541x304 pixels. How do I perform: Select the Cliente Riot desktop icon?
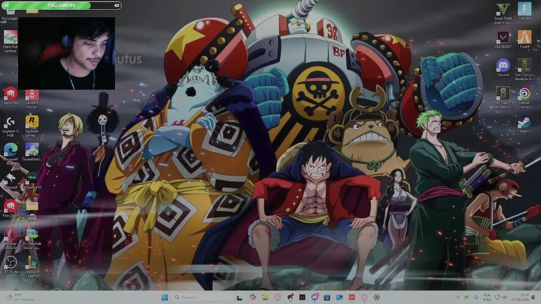click(10, 96)
